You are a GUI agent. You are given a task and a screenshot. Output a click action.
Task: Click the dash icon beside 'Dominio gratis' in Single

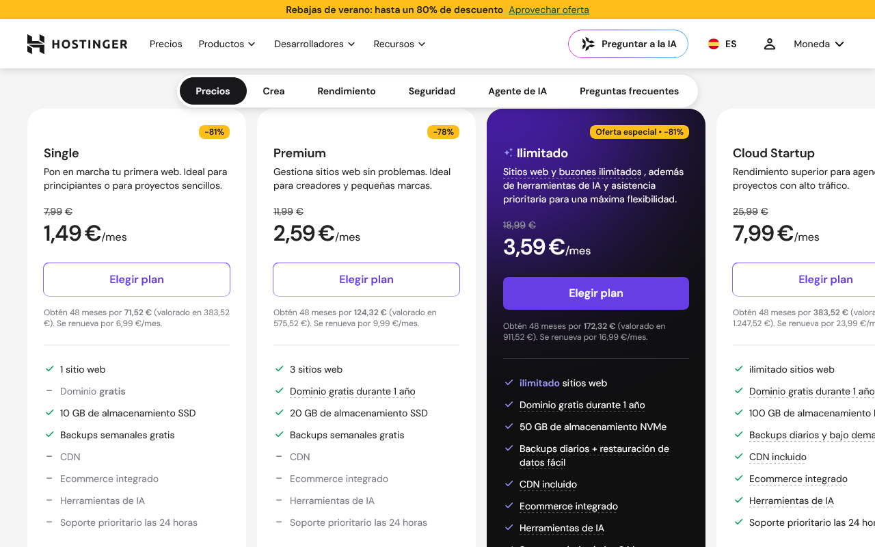click(x=49, y=391)
